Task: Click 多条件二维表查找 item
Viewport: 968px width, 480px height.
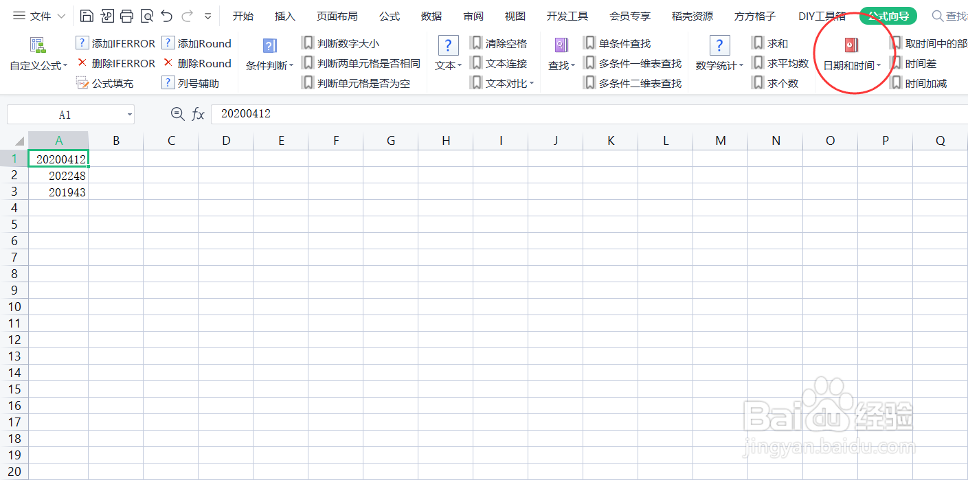Action: point(632,83)
